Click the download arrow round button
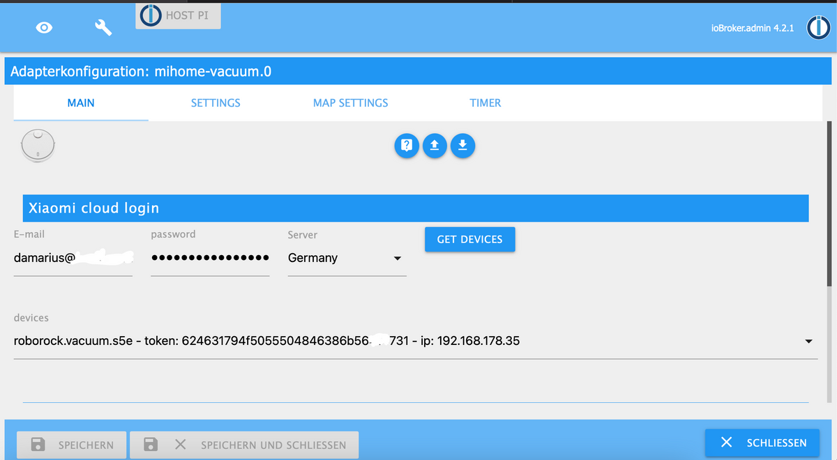Viewport: 837px width, 460px height. 462,146
